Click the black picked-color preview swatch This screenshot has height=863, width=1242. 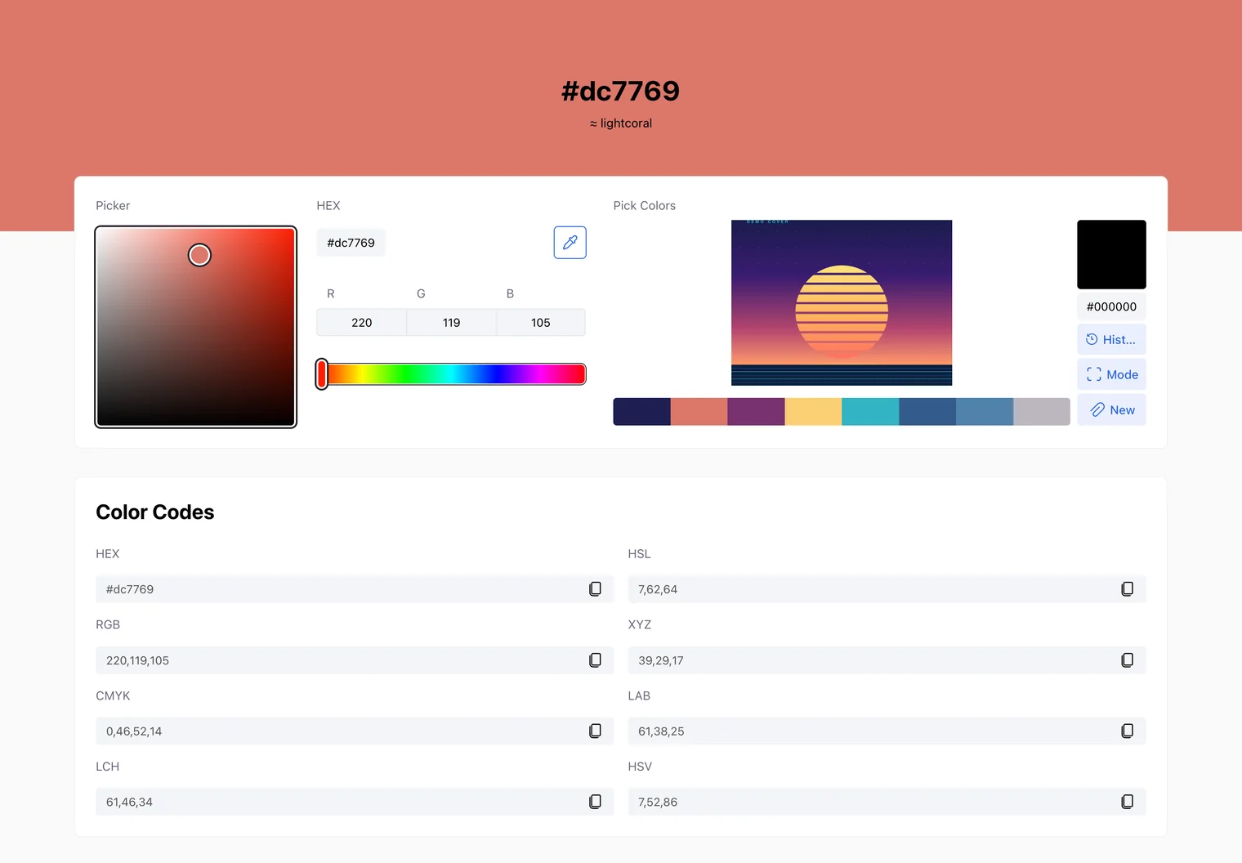tap(1111, 254)
